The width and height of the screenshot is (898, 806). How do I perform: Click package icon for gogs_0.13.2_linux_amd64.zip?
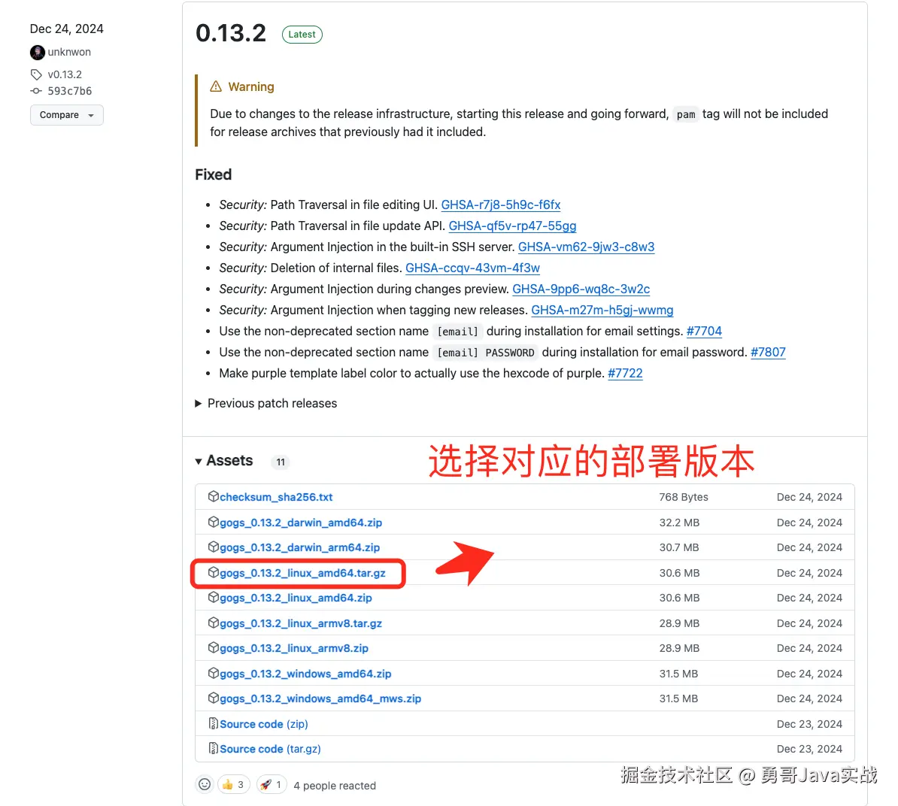[x=213, y=598]
